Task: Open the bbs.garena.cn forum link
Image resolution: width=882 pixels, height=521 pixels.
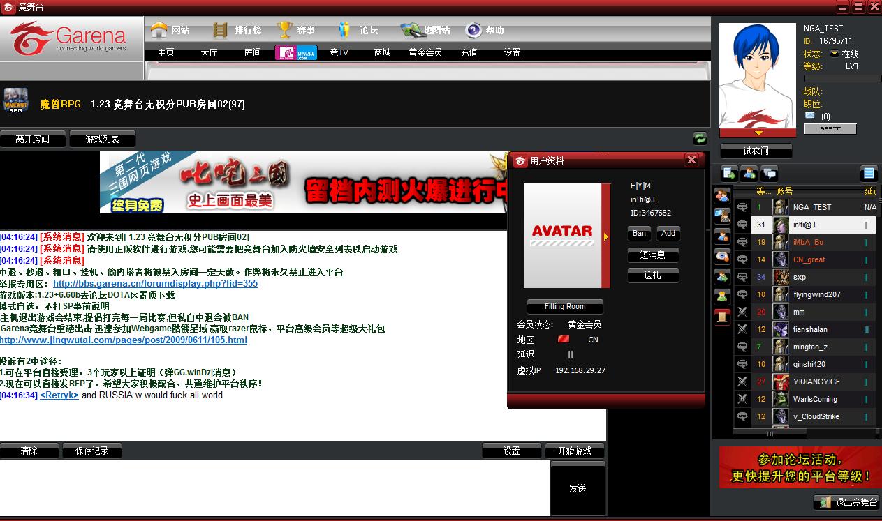Action: coord(155,284)
